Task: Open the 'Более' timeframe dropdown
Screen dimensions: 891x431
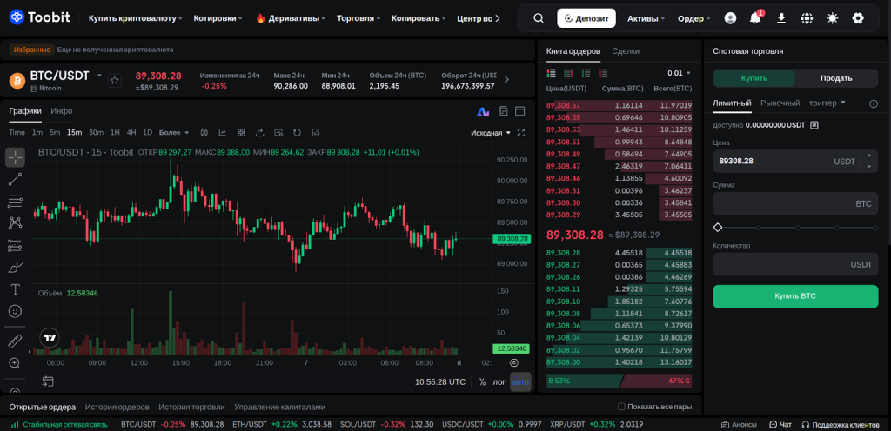Action: coord(173,133)
